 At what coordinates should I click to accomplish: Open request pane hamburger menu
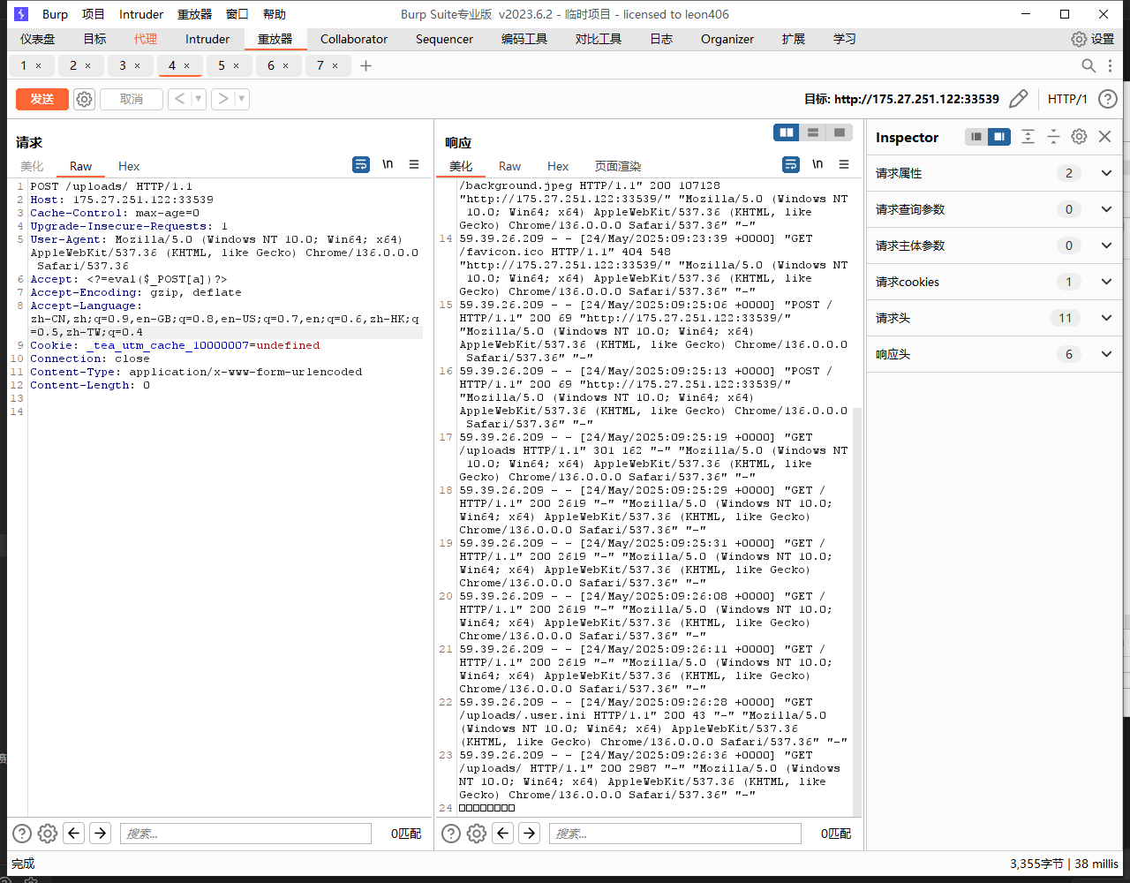[x=414, y=164]
